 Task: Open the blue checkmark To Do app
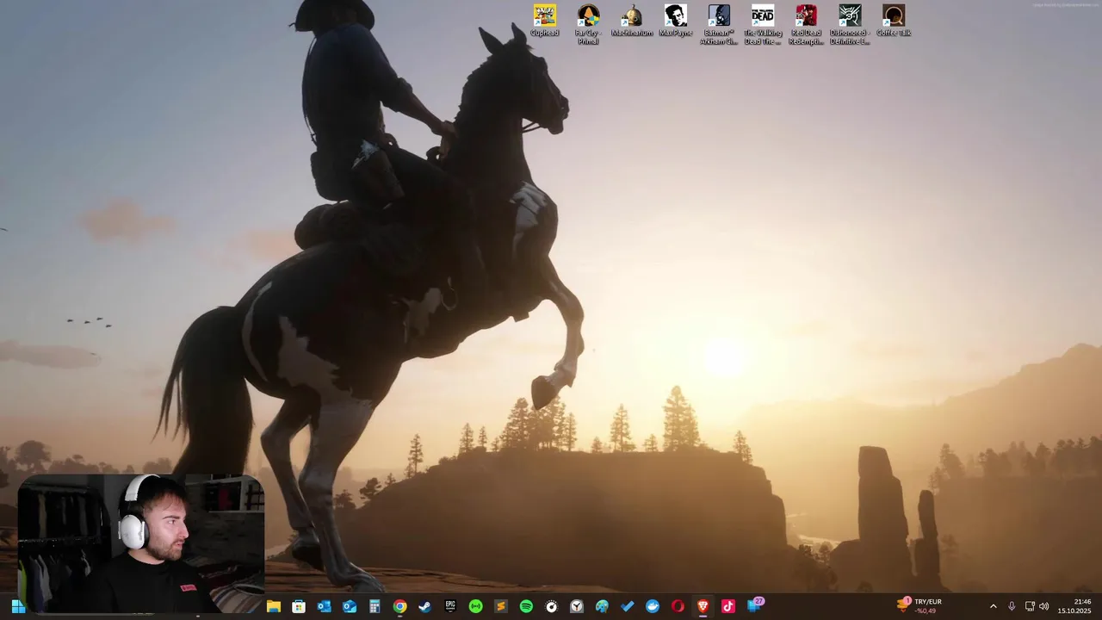[628, 606]
